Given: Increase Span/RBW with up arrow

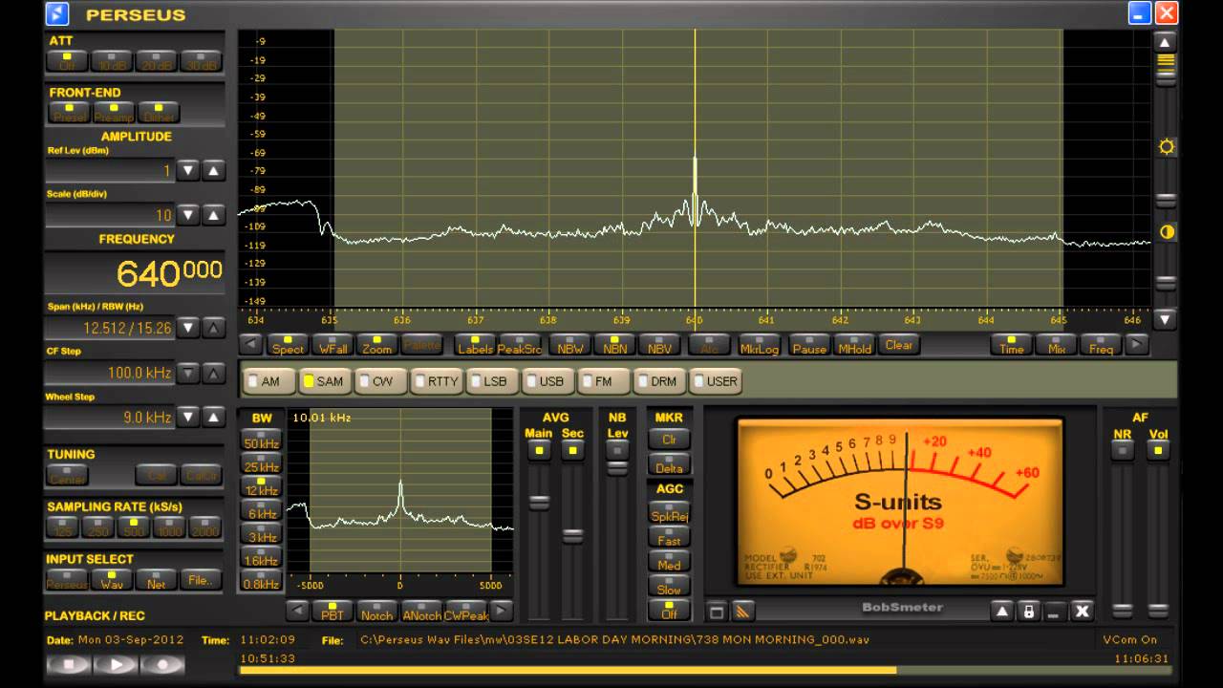Looking at the screenshot, I should pos(214,328).
